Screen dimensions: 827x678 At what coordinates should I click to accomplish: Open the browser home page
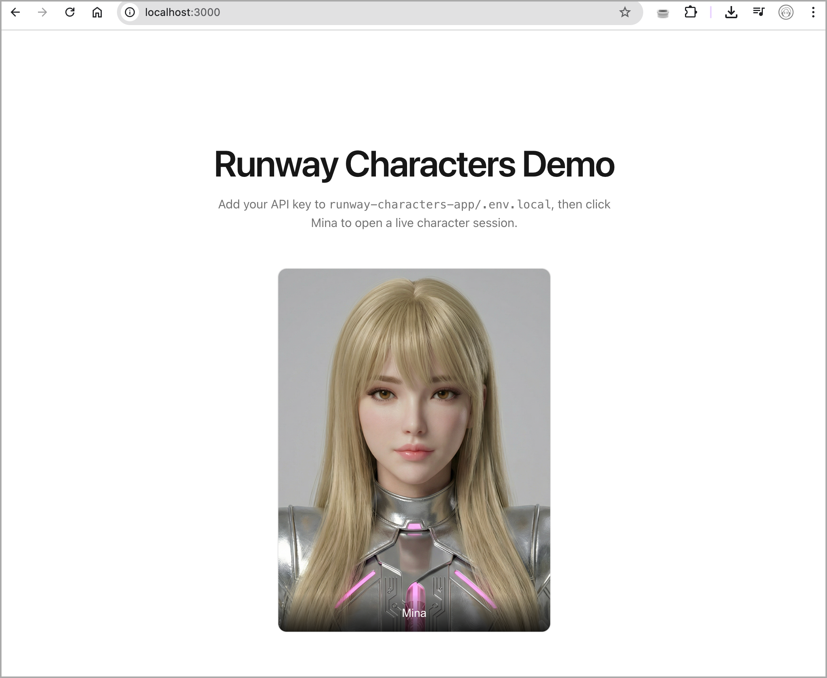pos(97,13)
